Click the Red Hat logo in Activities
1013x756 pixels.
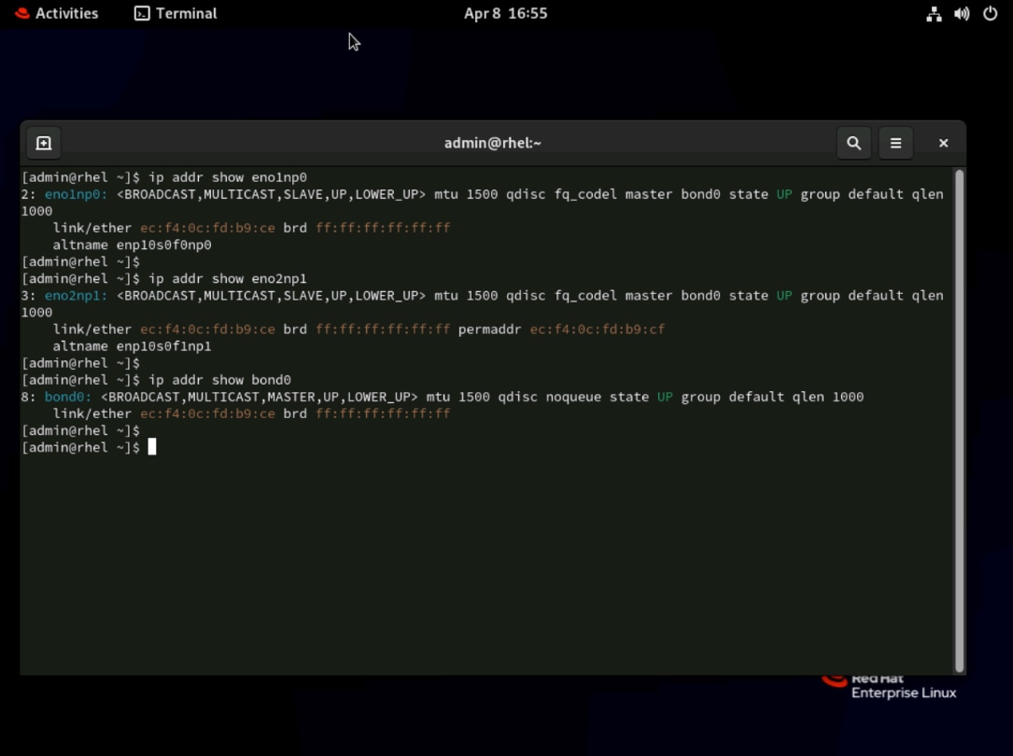tap(22, 13)
